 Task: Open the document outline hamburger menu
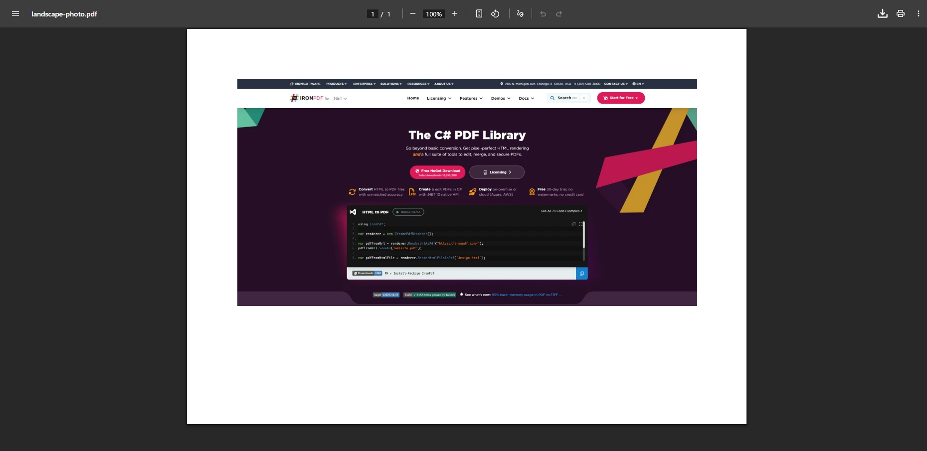[15, 13]
